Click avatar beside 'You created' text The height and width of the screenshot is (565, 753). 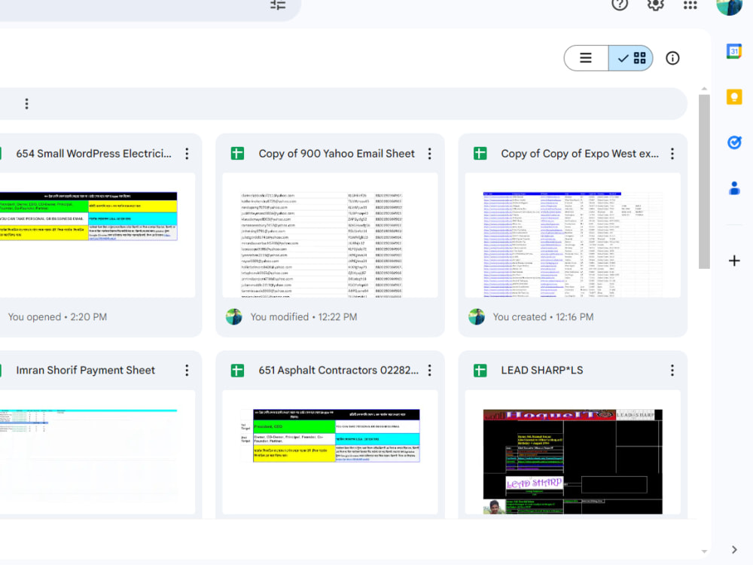coord(477,317)
